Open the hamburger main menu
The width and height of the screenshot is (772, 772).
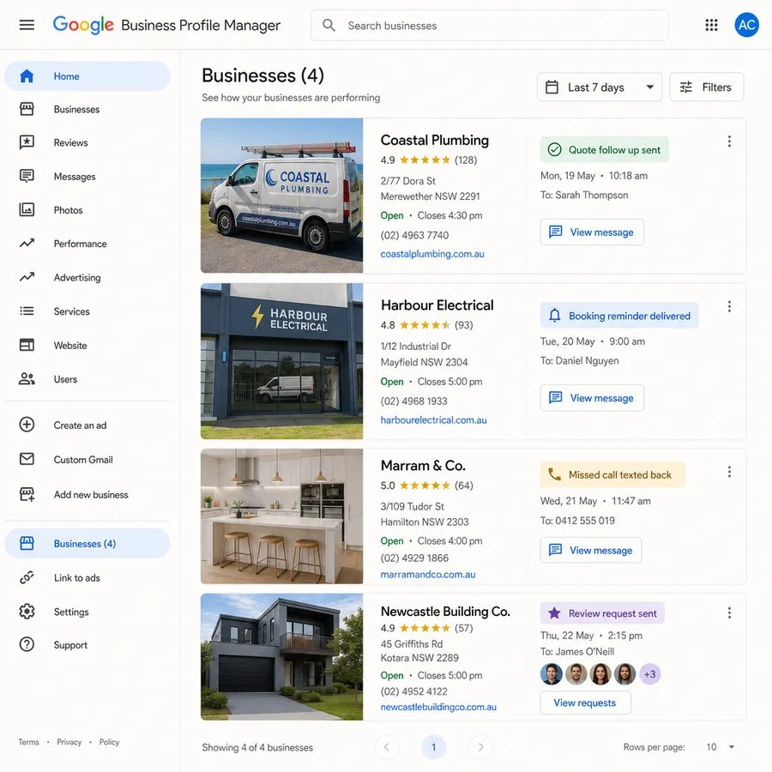tap(27, 25)
